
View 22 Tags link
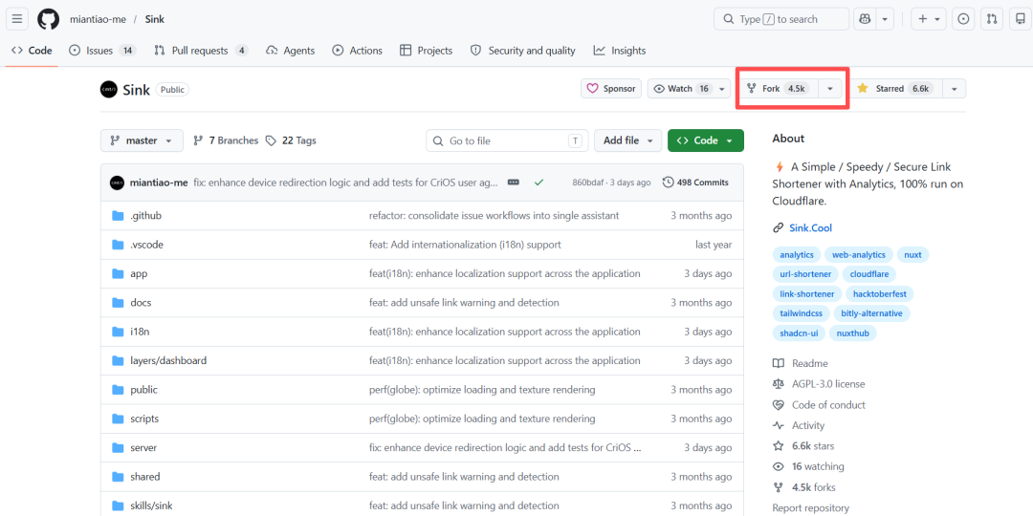click(x=291, y=140)
